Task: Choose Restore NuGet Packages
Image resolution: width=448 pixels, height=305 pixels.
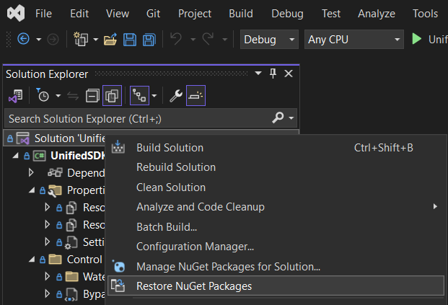Action: (x=276, y=286)
